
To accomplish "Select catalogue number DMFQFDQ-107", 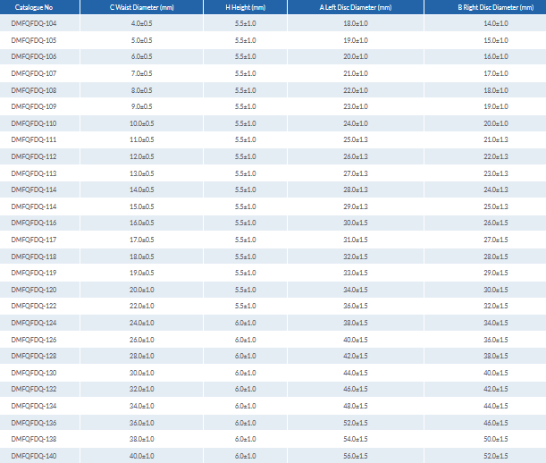I will [x=33, y=73].
